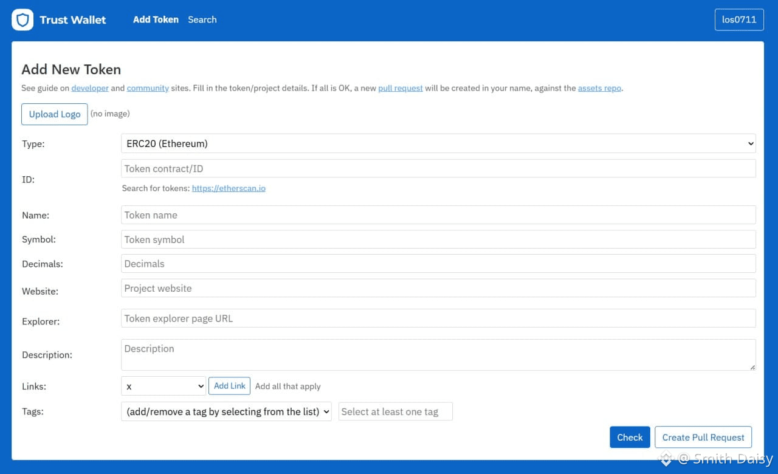Focus the Token contract/ID field
Viewport: 778px width, 474px height.
click(x=438, y=169)
